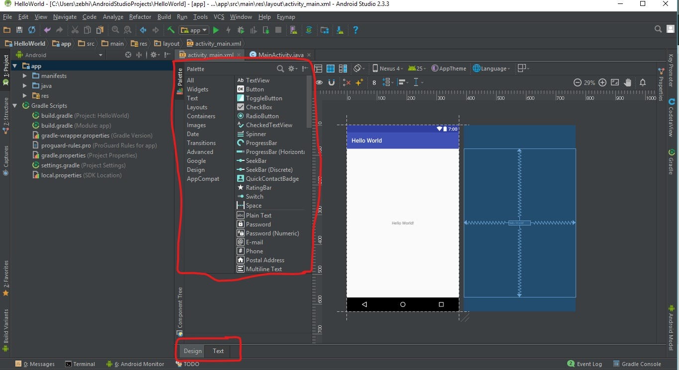Viewport: 679px width, 370px height.
Task: Click the Infer Constraints sparkle icon
Action: 359,82
